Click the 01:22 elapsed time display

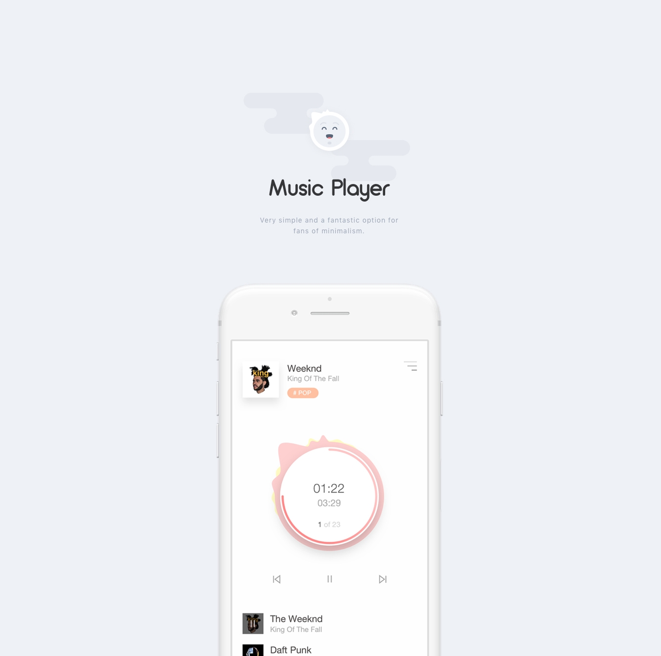pos(329,489)
